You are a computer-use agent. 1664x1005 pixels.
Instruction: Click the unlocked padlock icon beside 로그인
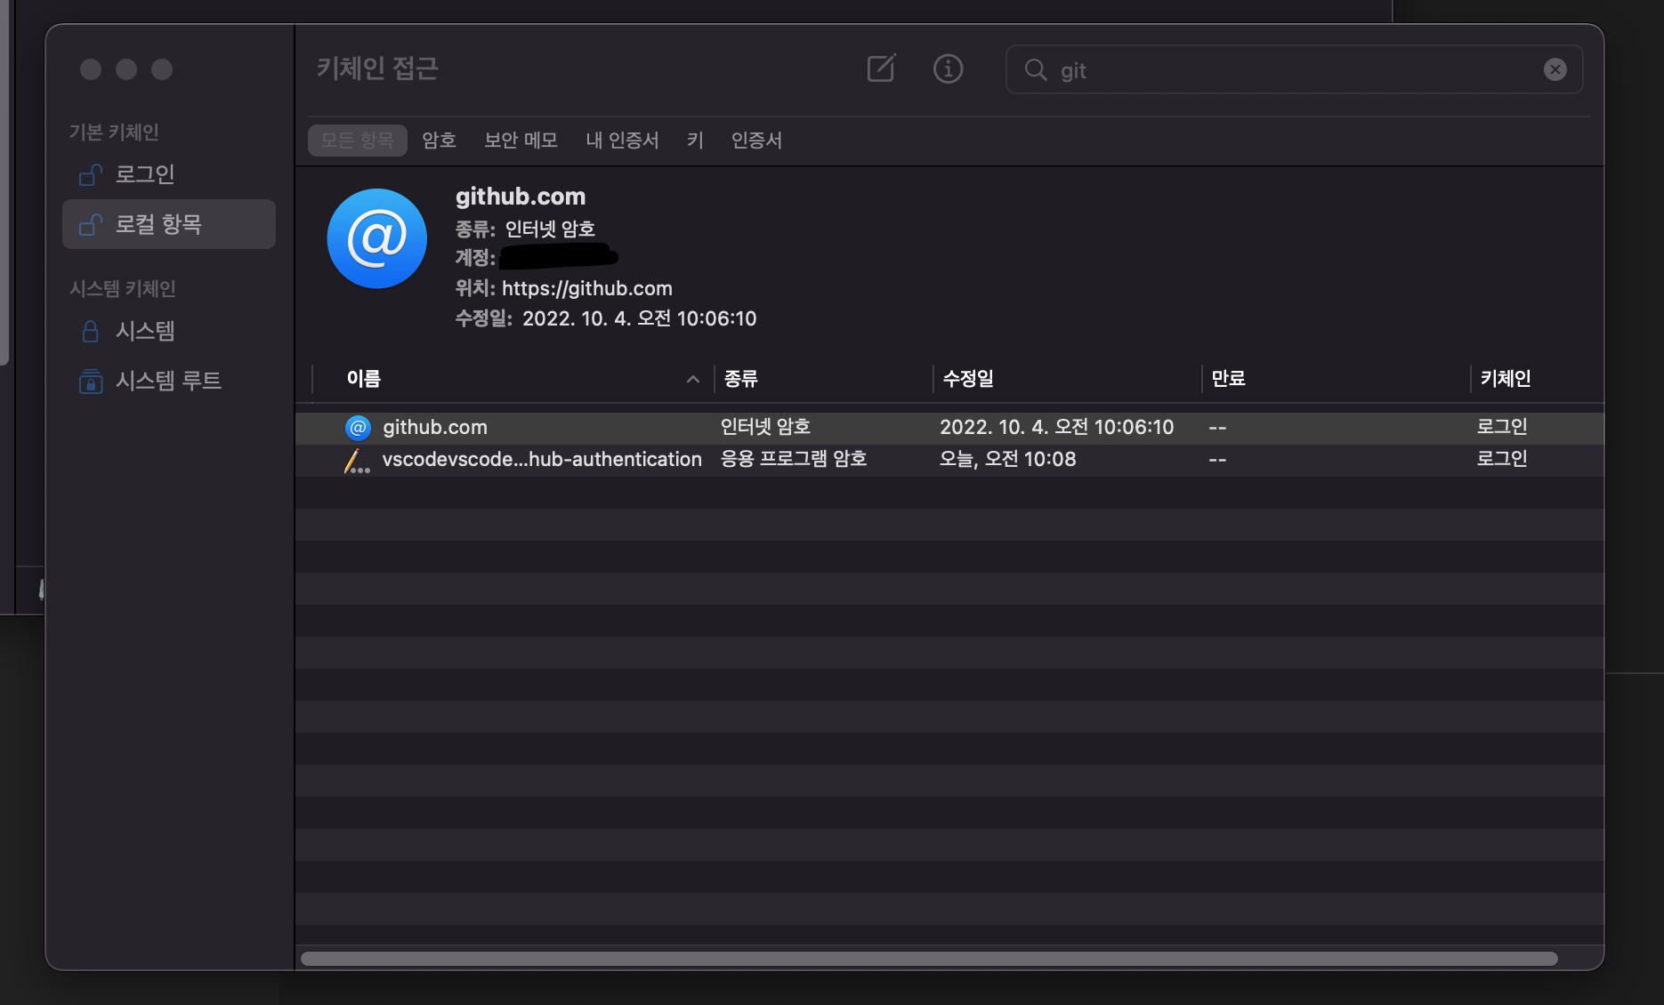[90, 175]
